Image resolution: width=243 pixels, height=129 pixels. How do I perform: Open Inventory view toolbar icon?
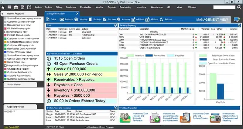click(x=119, y=19)
